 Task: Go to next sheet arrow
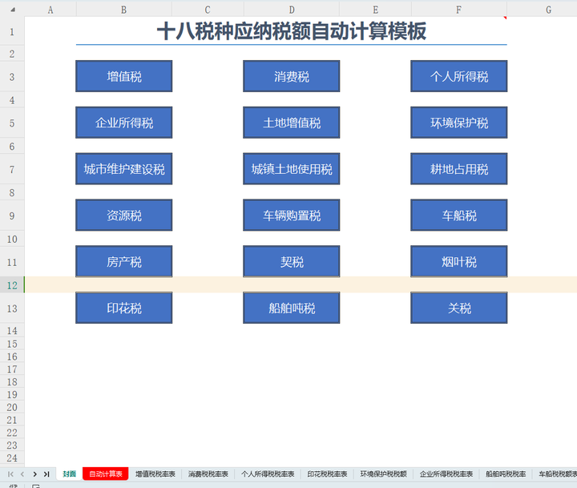35,474
